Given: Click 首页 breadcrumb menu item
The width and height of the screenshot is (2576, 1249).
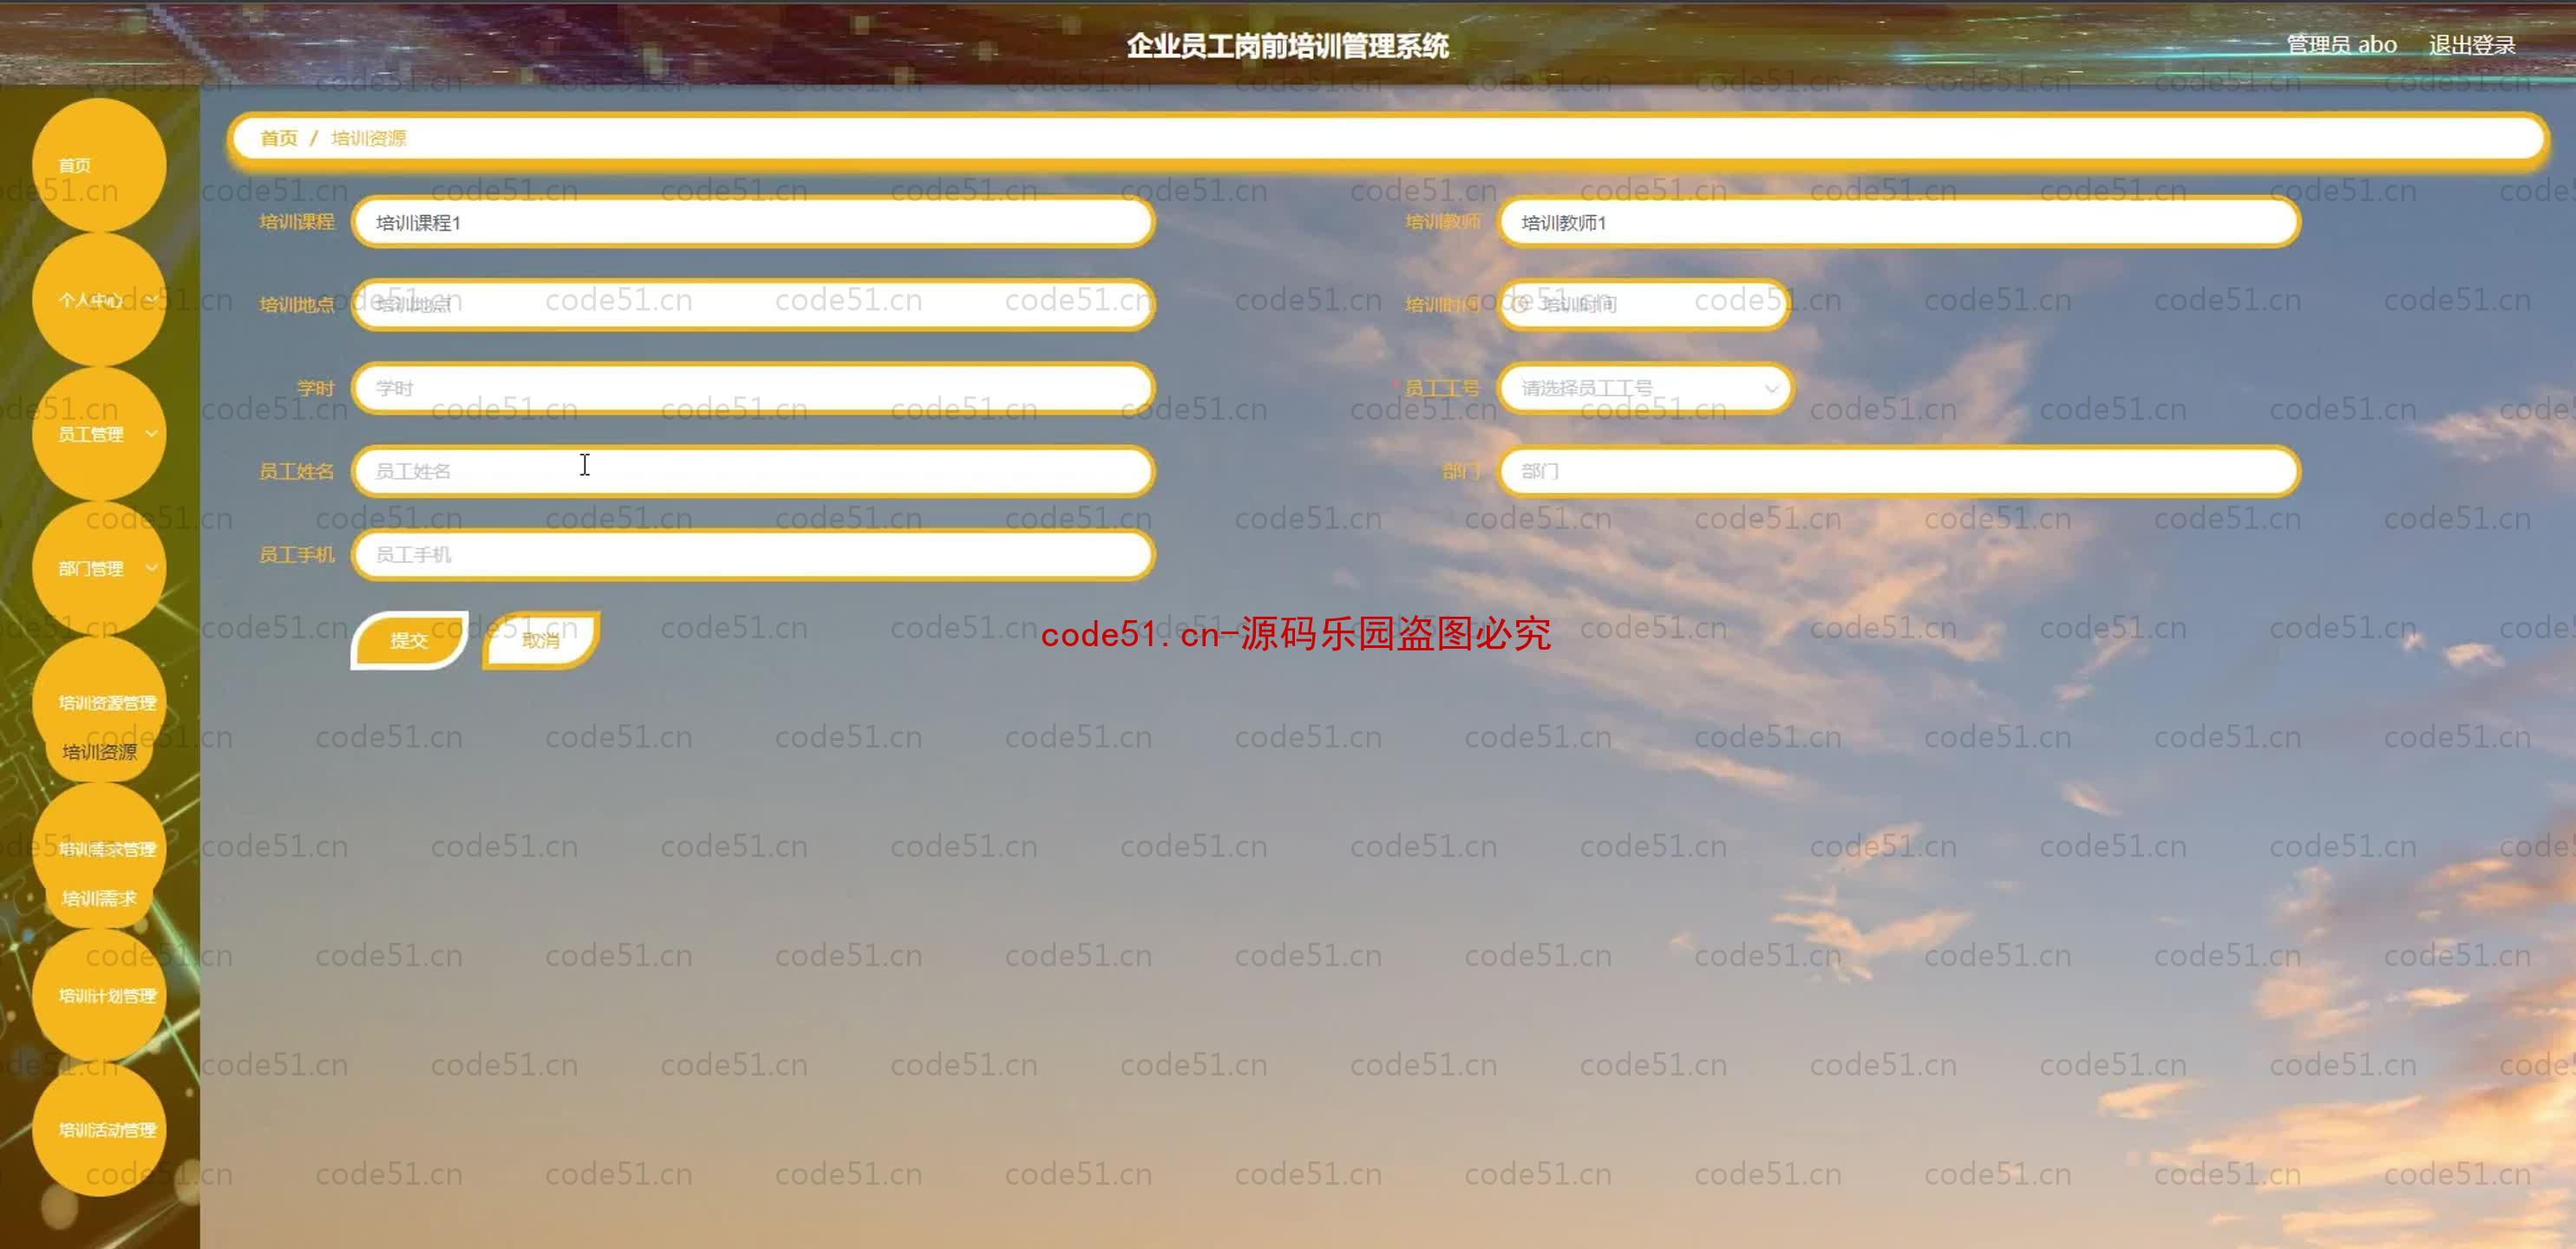Looking at the screenshot, I should click(281, 136).
